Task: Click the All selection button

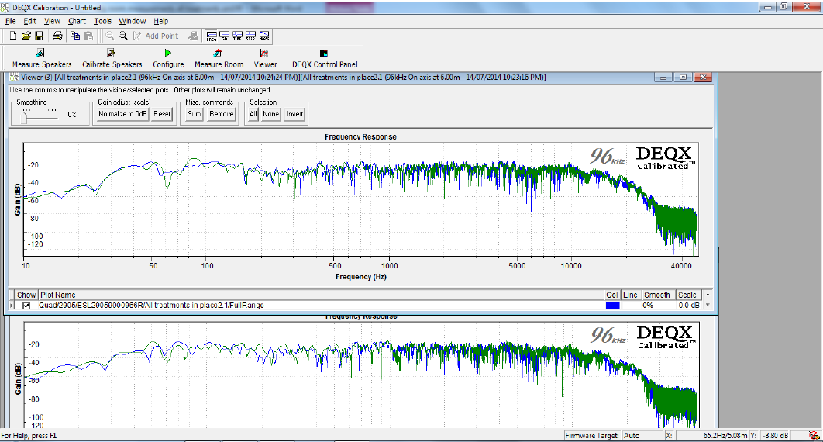Action: pos(253,114)
